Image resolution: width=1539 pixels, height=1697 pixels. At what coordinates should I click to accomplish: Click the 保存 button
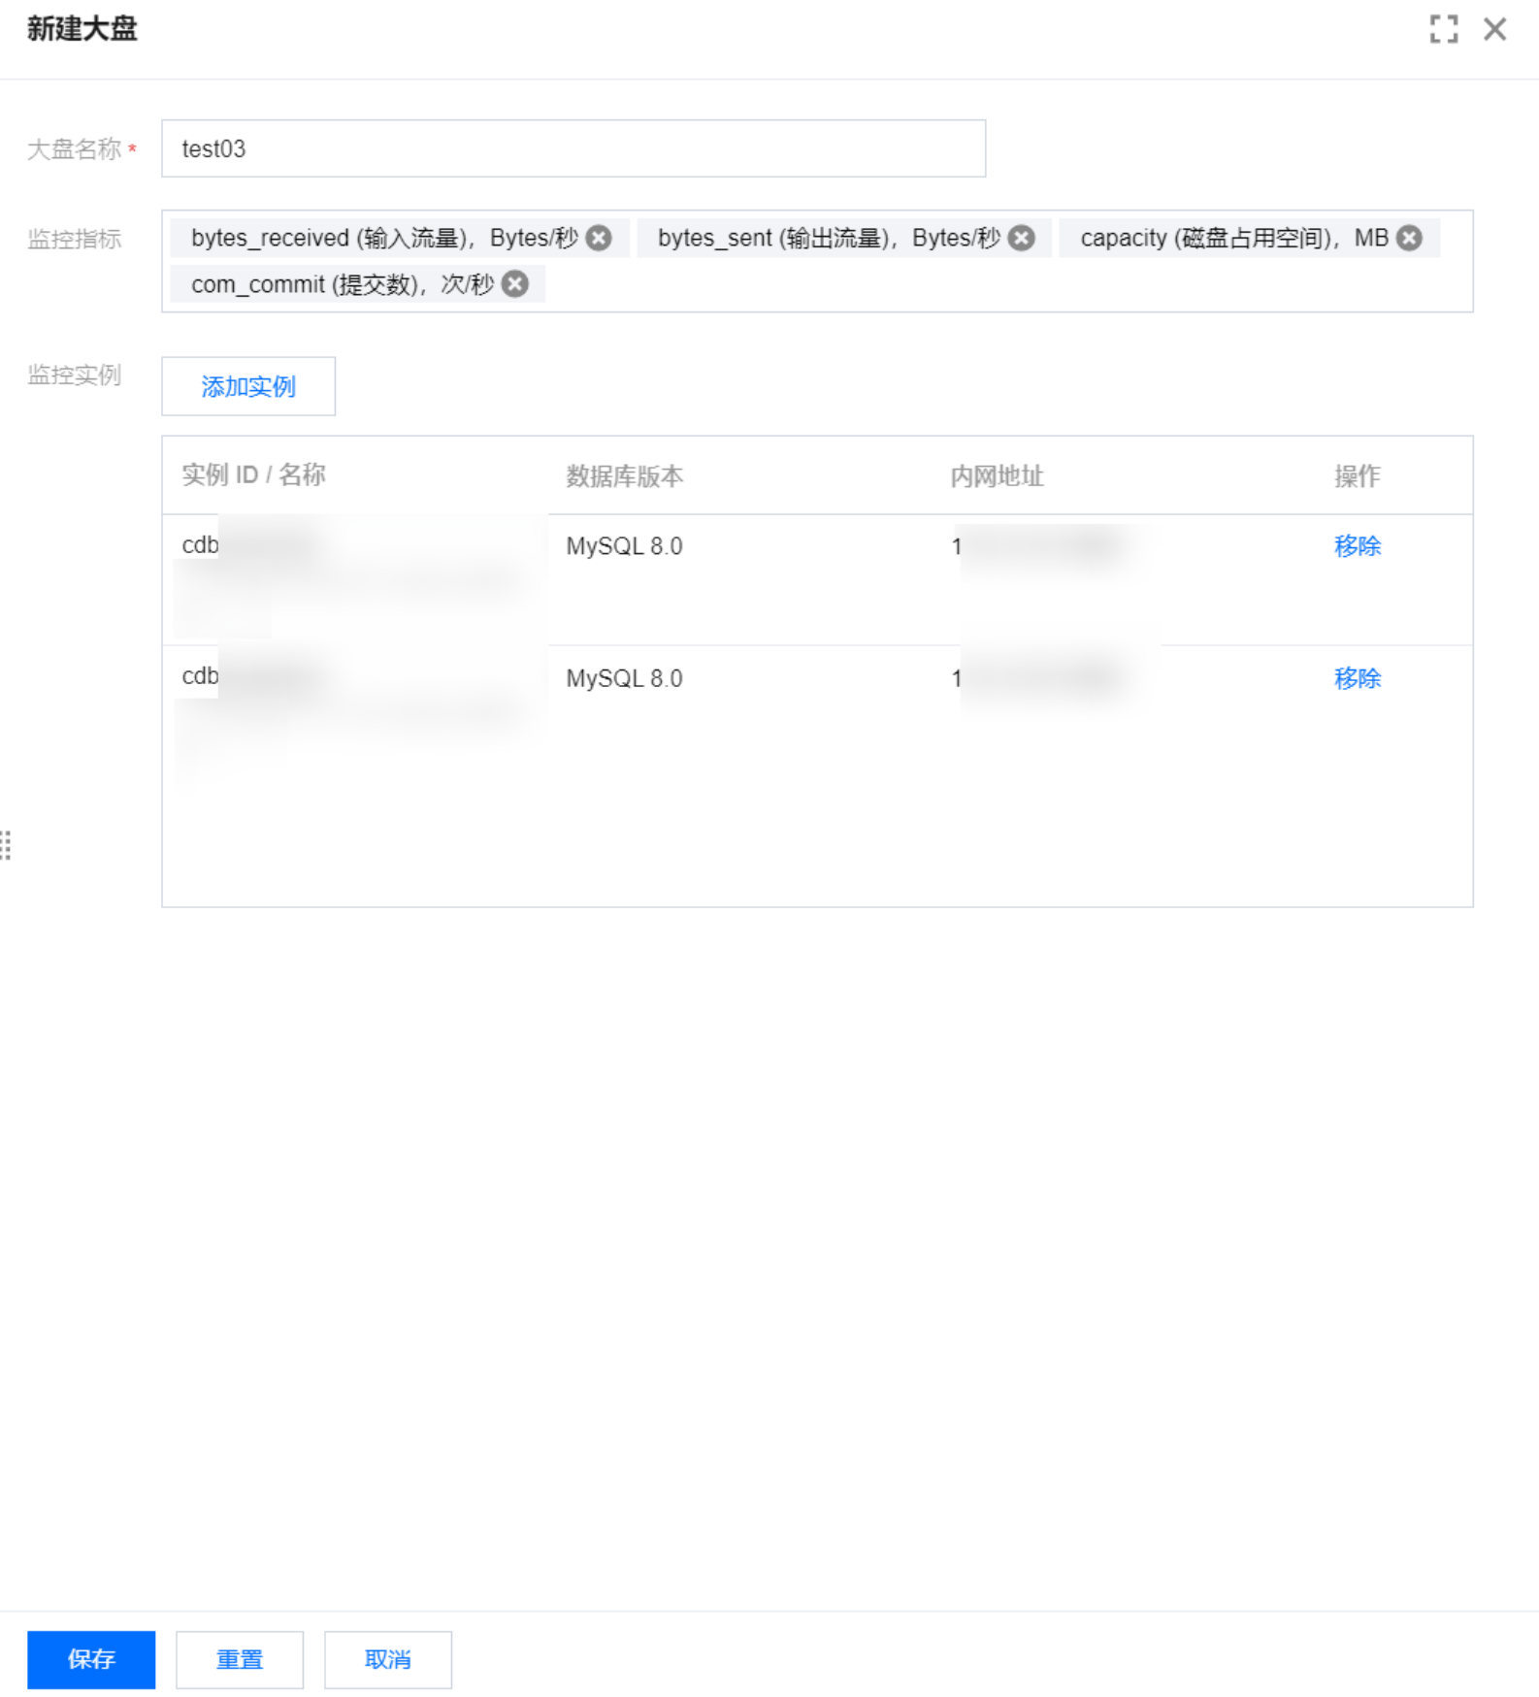(x=91, y=1659)
